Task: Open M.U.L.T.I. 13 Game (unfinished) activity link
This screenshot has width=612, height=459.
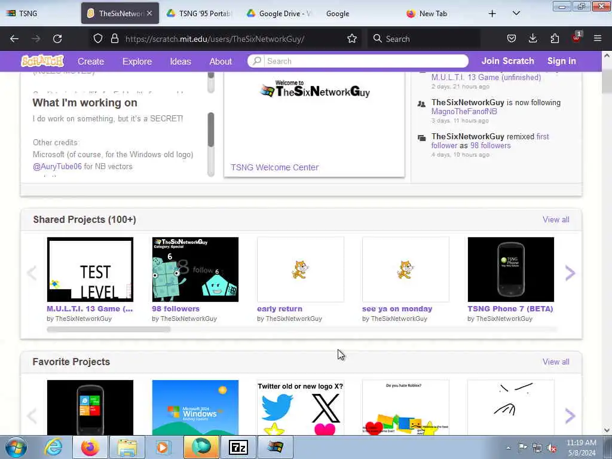Action: tap(486, 77)
